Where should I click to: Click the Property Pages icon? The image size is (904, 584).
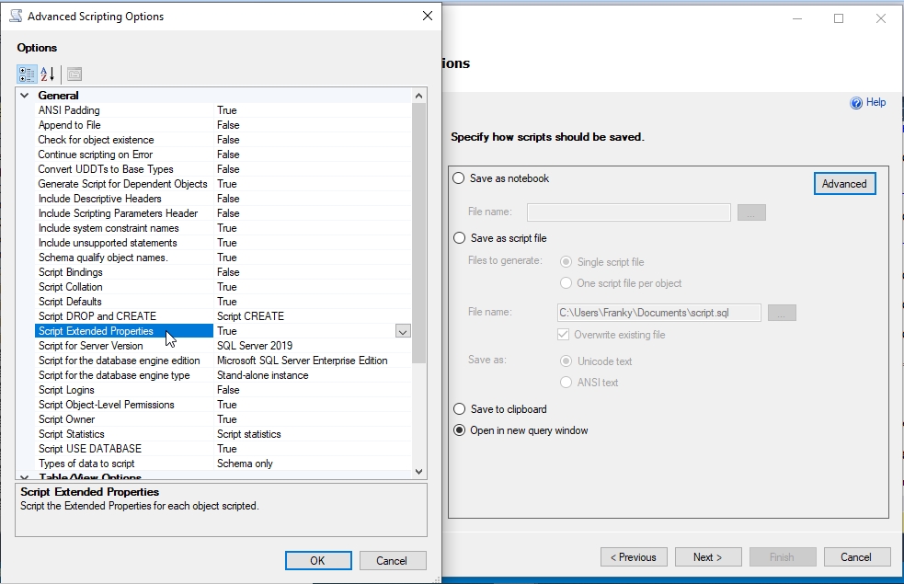click(x=74, y=74)
